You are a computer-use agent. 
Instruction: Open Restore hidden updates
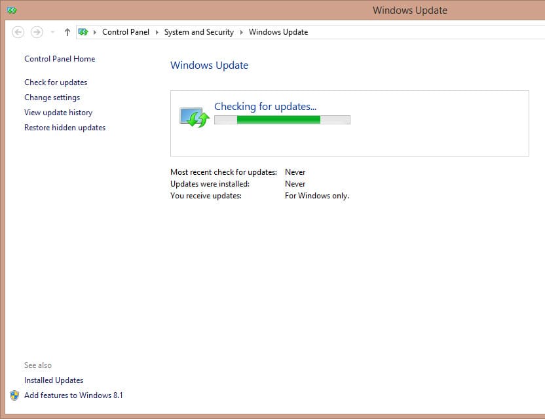pyautogui.click(x=65, y=128)
